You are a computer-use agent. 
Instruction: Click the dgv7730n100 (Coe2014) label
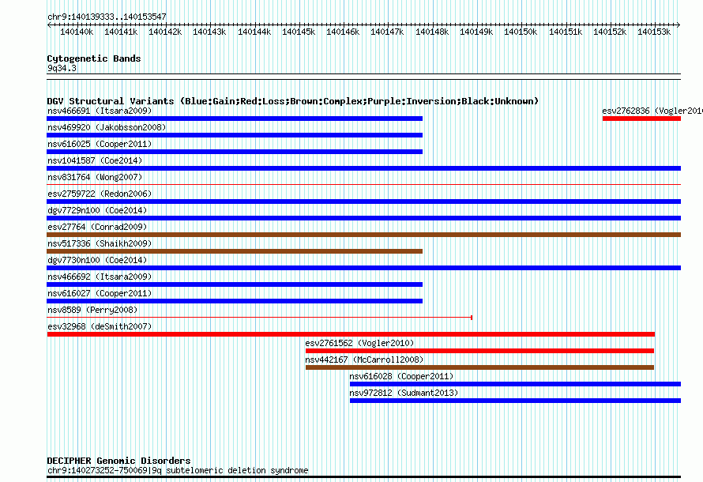(97, 260)
